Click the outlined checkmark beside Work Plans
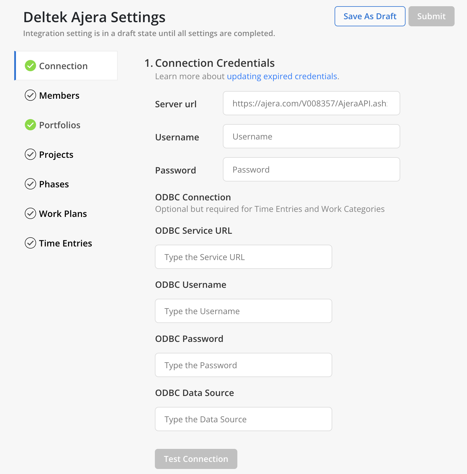 tap(30, 213)
